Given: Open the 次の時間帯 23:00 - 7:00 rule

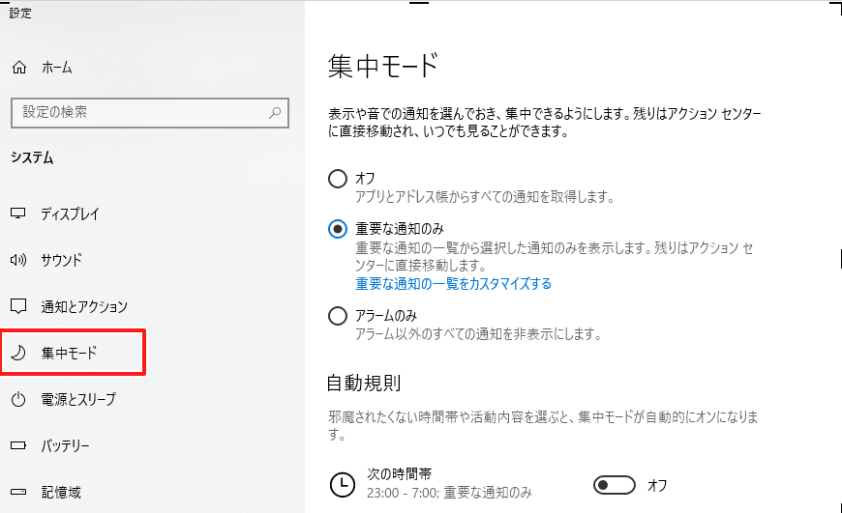Looking at the screenshot, I should 449,484.
